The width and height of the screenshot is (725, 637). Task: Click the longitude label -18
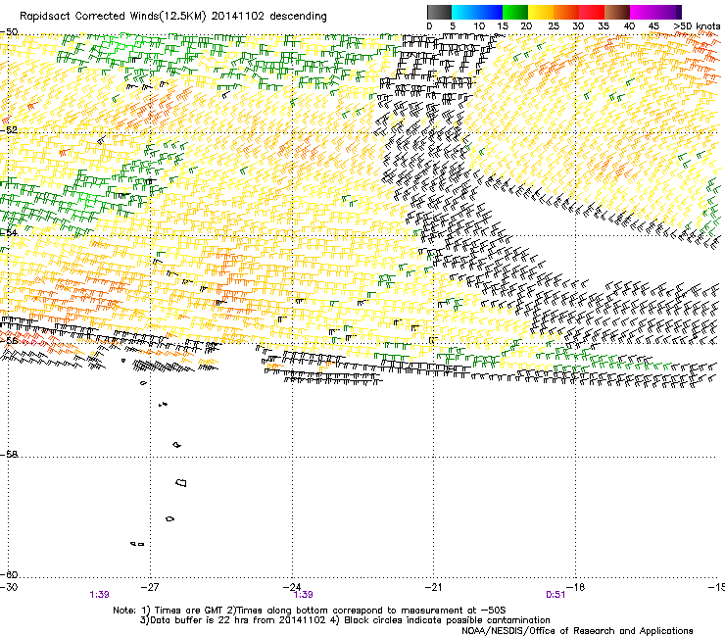click(x=576, y=587)
